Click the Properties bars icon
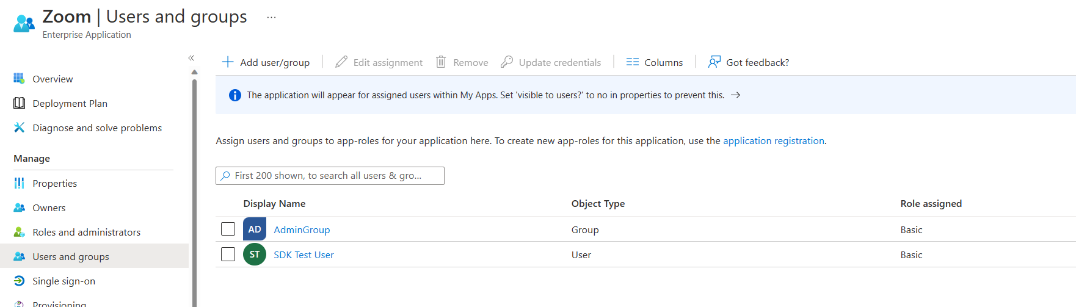 19,183
